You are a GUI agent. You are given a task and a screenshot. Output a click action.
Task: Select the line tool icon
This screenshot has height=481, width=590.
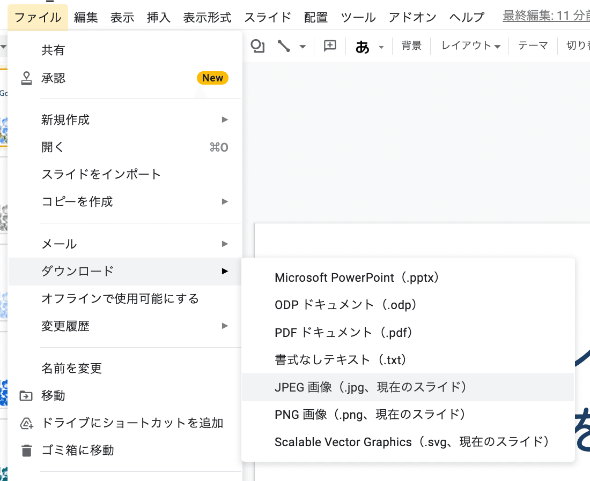[284, 46]
